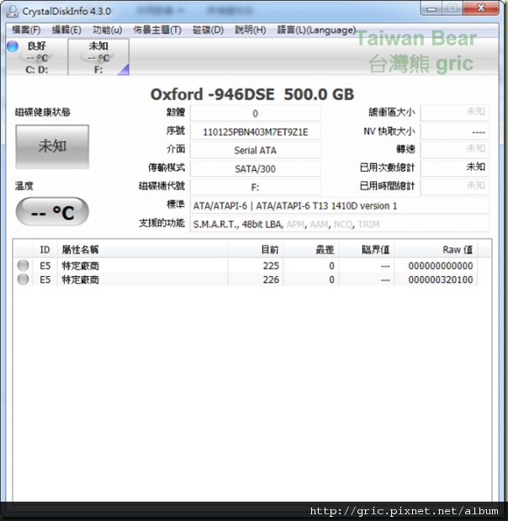Select the C: D: disk tab
Viewport: 508px width, 521px height.
(36, 57)
